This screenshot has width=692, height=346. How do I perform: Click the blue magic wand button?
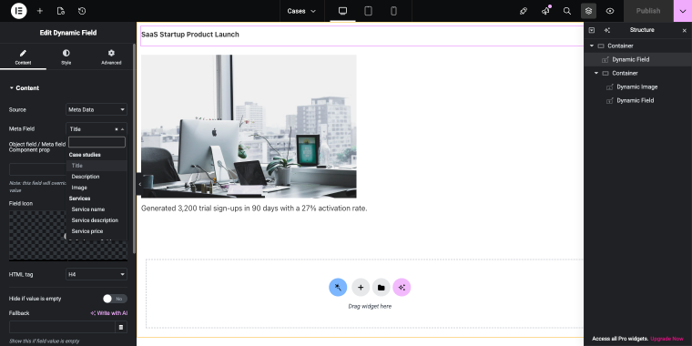[338, 288]
